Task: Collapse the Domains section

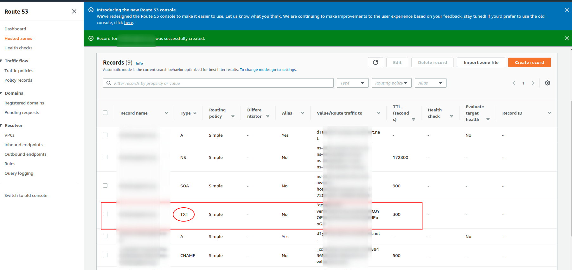Action: click(1, 93)
